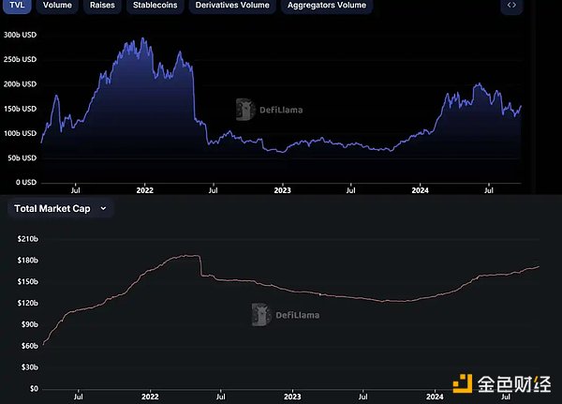Enable the Derivatives Volume series
The image size is (562, 404).
pos(232,6)
